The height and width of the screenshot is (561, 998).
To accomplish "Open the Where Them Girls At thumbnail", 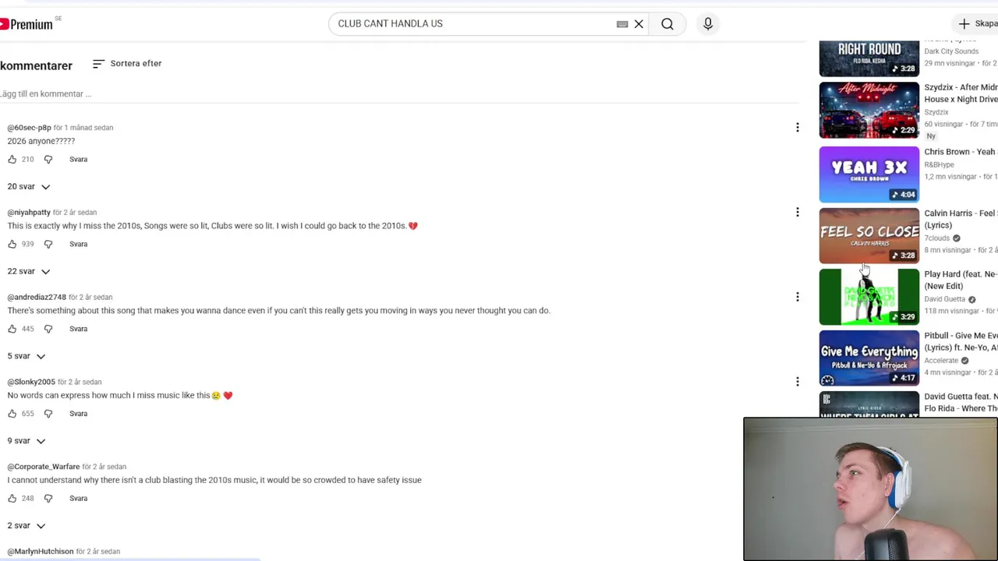I will (869, 404).
